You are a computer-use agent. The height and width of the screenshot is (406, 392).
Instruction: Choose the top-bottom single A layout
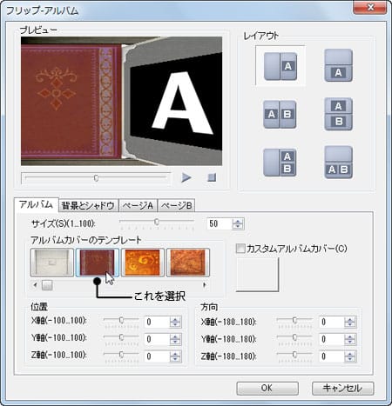pos(338,65)
